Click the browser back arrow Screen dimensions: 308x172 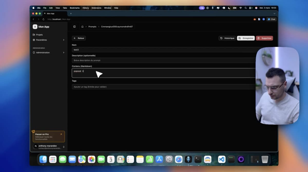[x=33, y=19]
